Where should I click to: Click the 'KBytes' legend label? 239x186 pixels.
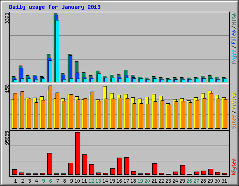coord(233,167)
